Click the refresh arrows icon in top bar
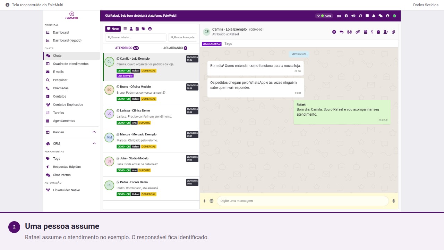 pos(360,16)
